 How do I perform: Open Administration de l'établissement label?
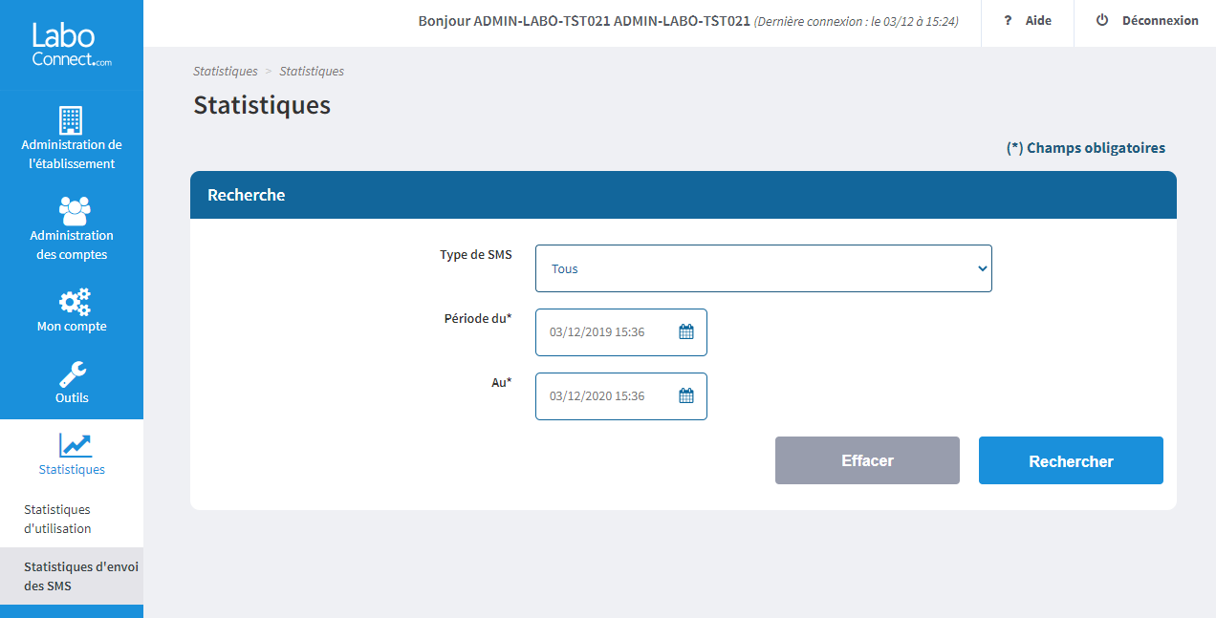[72, 155]
